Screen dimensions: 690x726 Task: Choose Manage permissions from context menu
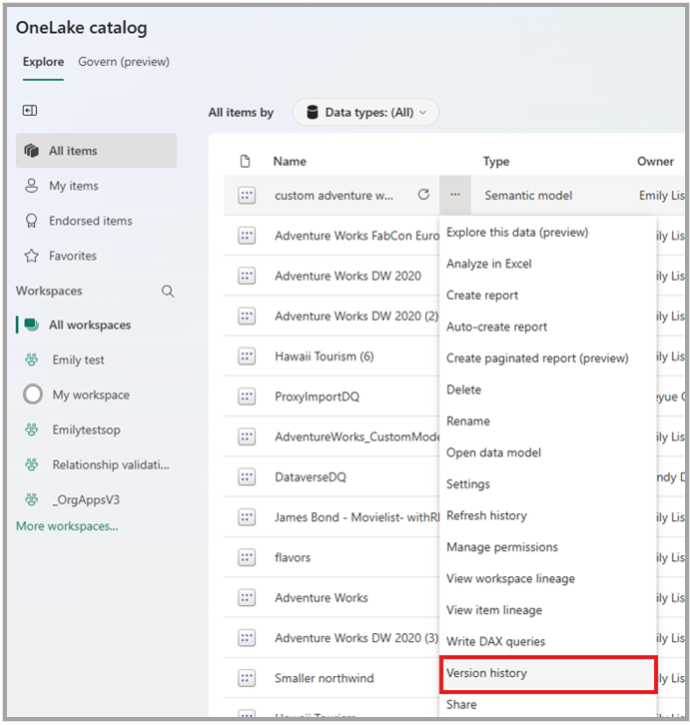(548, 547)
